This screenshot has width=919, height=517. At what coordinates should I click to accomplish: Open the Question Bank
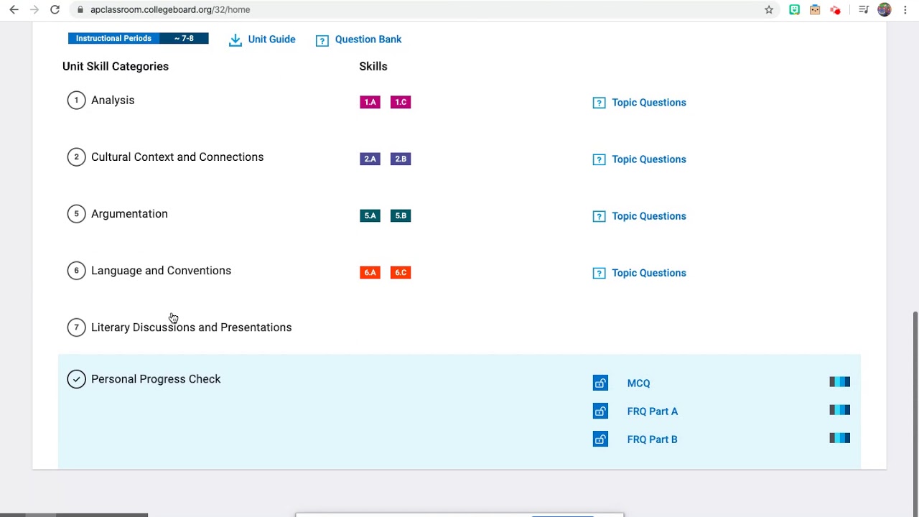coord(358,39)
